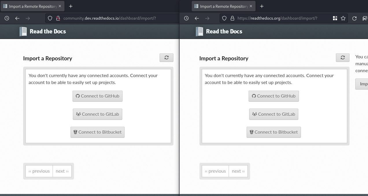Refresh repositories button in left window
Screen dimensions: 368x196
click(x=167, y=57)
